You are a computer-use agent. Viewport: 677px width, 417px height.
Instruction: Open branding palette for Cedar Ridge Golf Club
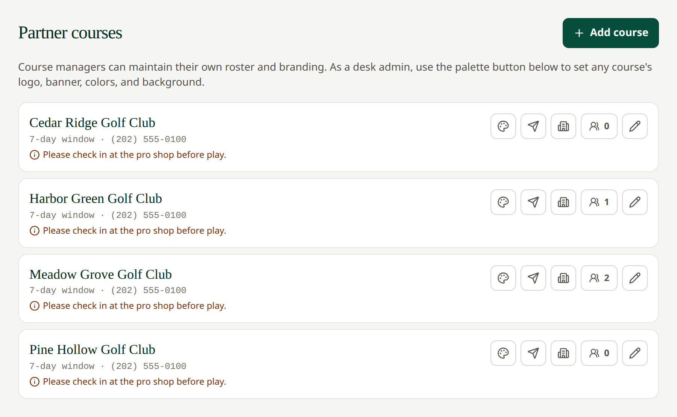point(503,126)
